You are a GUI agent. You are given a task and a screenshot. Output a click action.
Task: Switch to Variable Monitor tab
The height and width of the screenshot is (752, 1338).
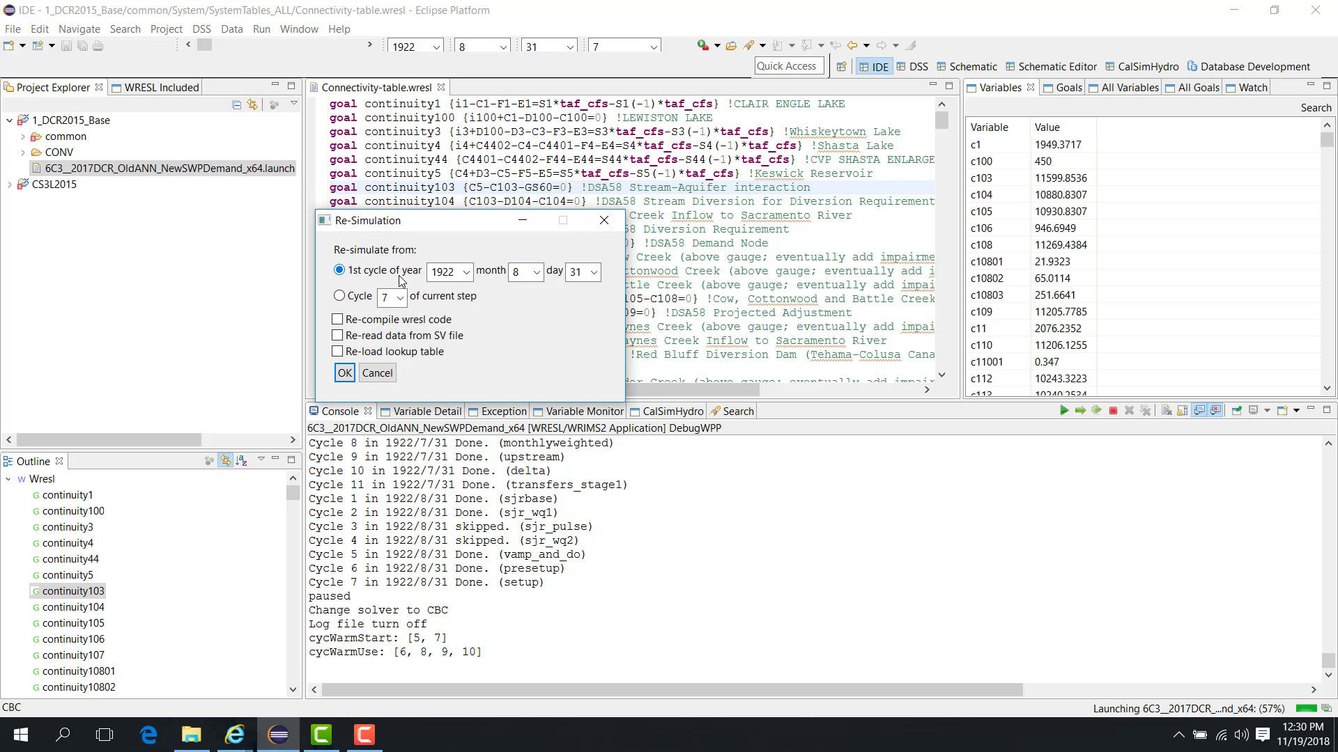coord(578,412)
